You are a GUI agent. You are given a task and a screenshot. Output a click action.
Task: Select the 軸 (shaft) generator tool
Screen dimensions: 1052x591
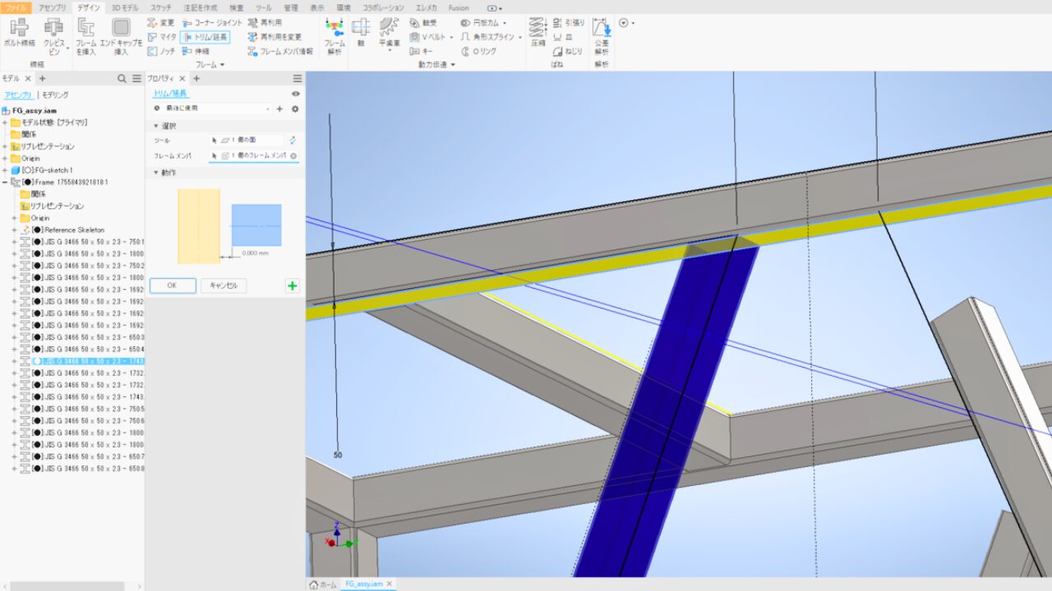coord(360,33)
